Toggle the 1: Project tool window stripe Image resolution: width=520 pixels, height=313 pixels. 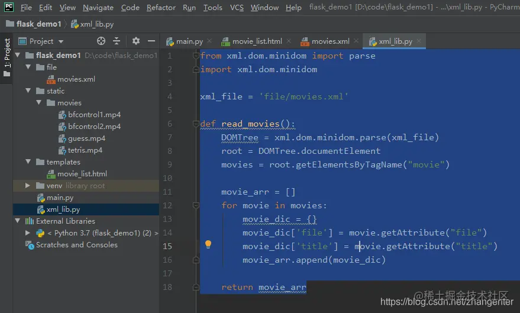tap(7, 58)
